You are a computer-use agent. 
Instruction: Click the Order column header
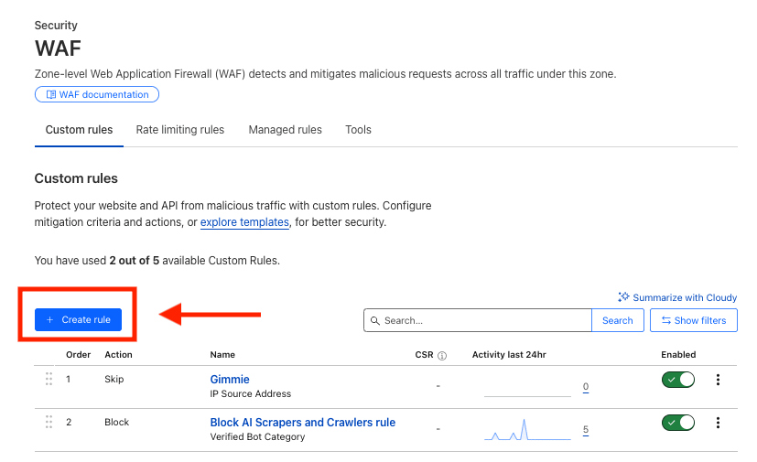(78, 354)
